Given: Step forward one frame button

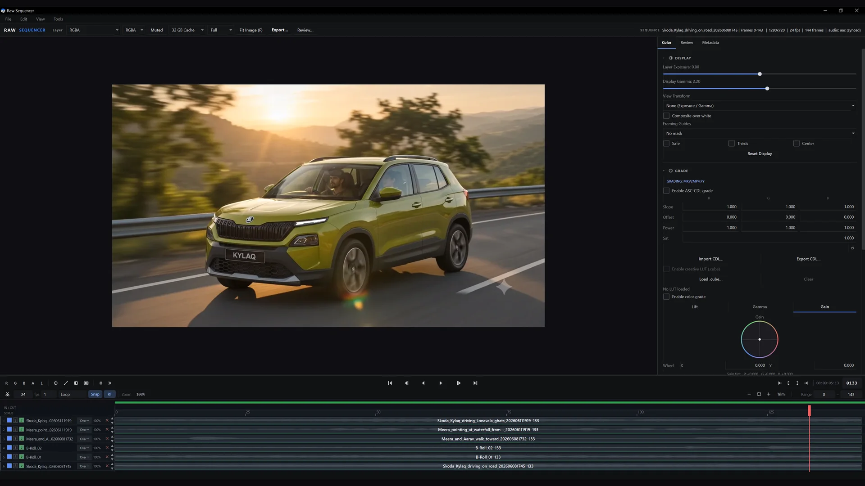Looking at the screenshot, I should click(459, 383).
